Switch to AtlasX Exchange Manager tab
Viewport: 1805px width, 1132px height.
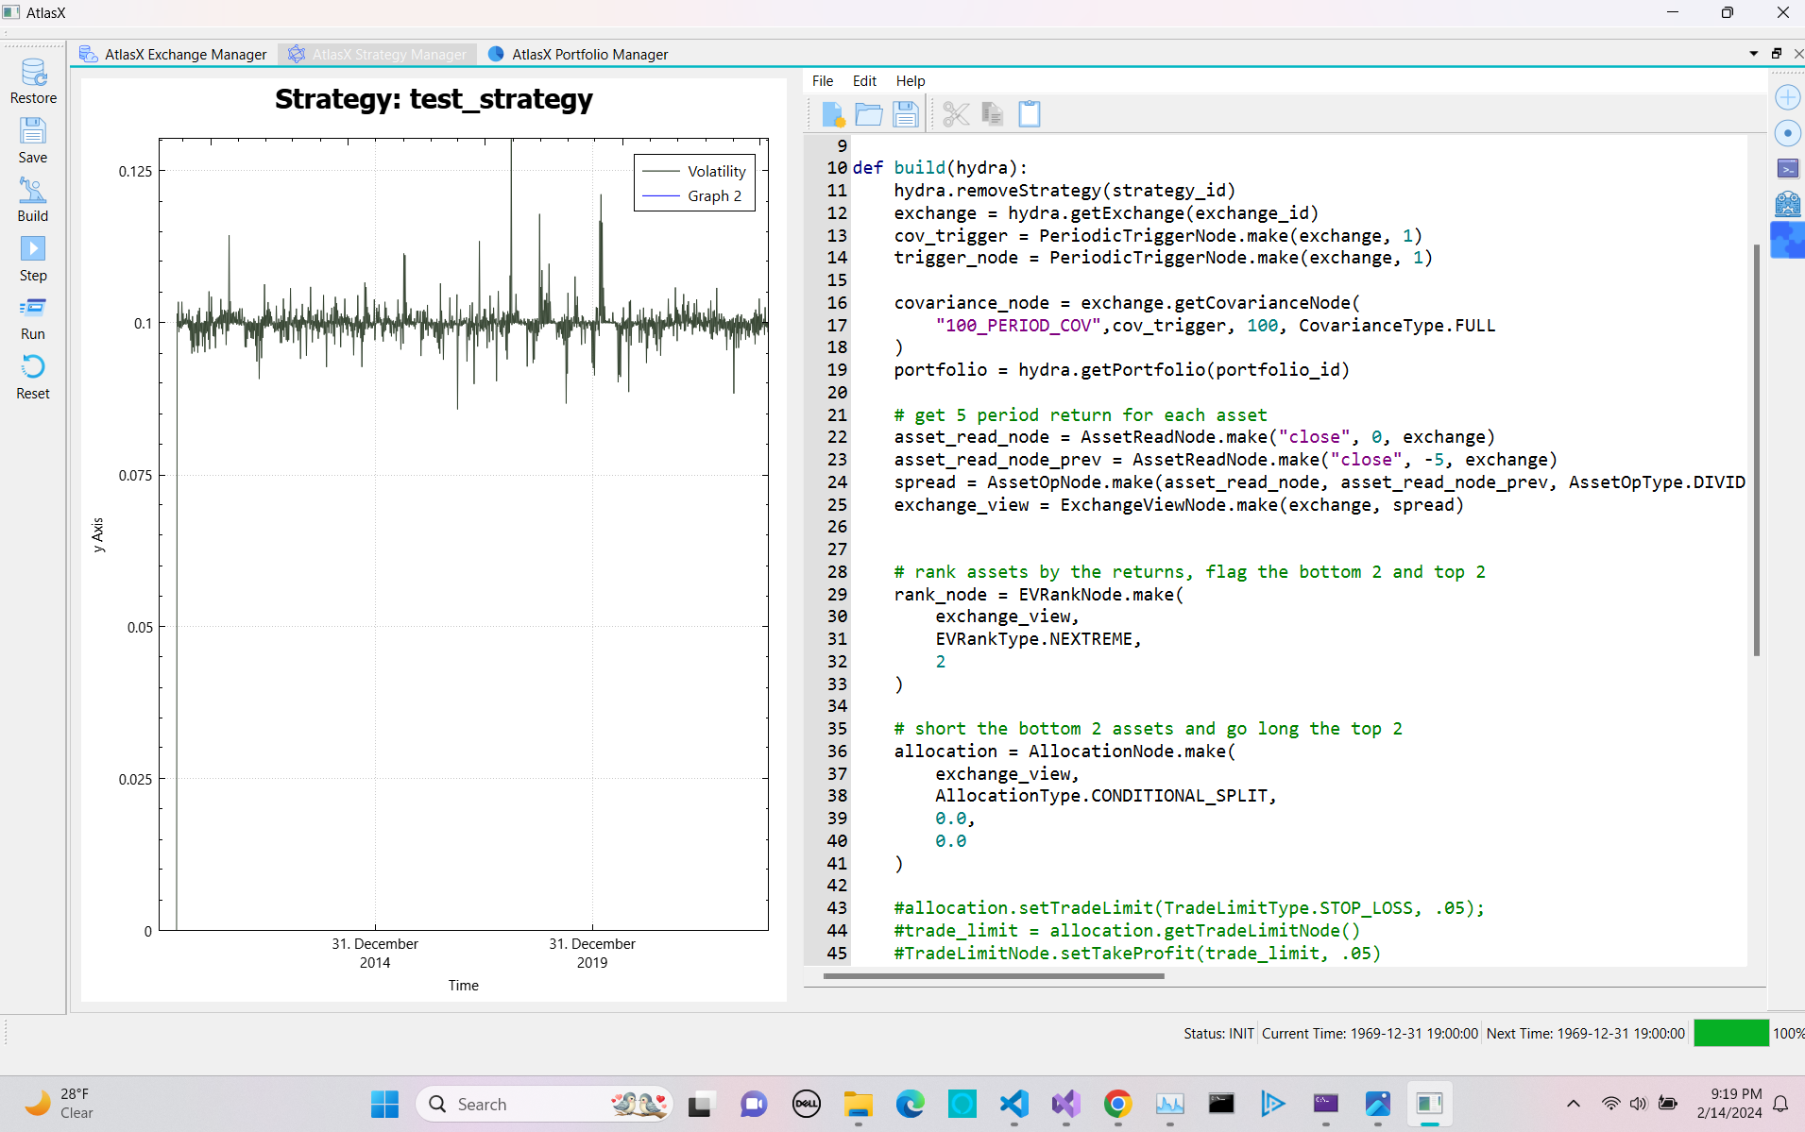184,55
